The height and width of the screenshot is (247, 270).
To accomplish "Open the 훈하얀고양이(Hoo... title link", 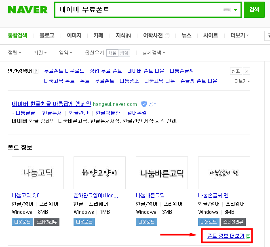I will pos(96,195).
